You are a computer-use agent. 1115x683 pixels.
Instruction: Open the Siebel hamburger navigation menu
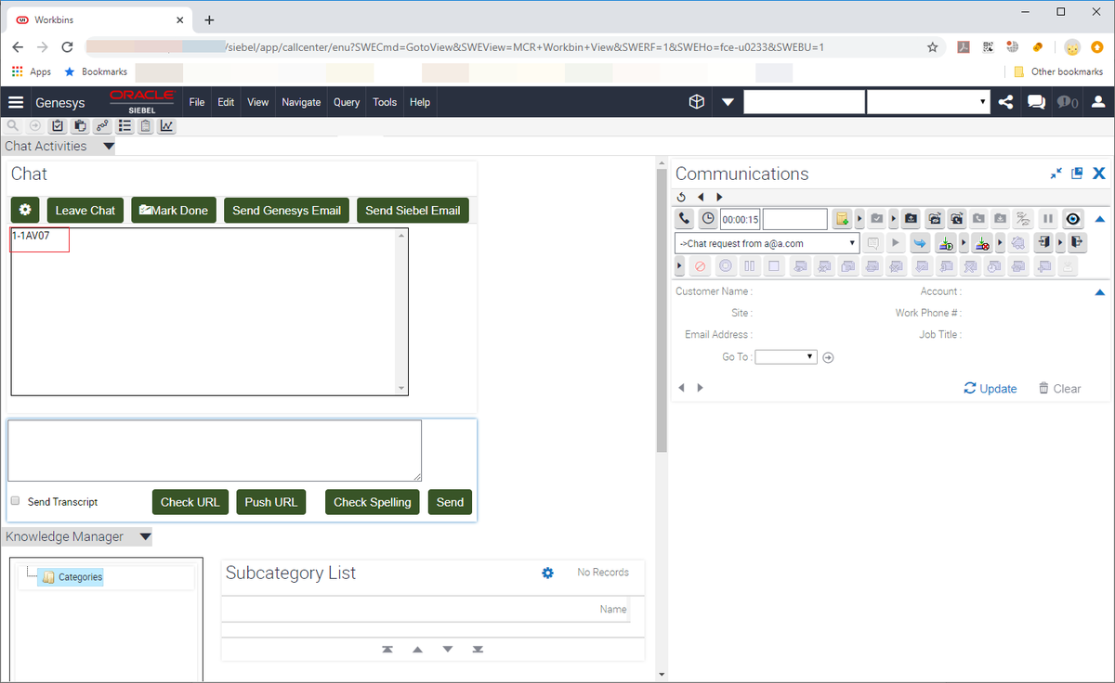click(x=16, y=102)
